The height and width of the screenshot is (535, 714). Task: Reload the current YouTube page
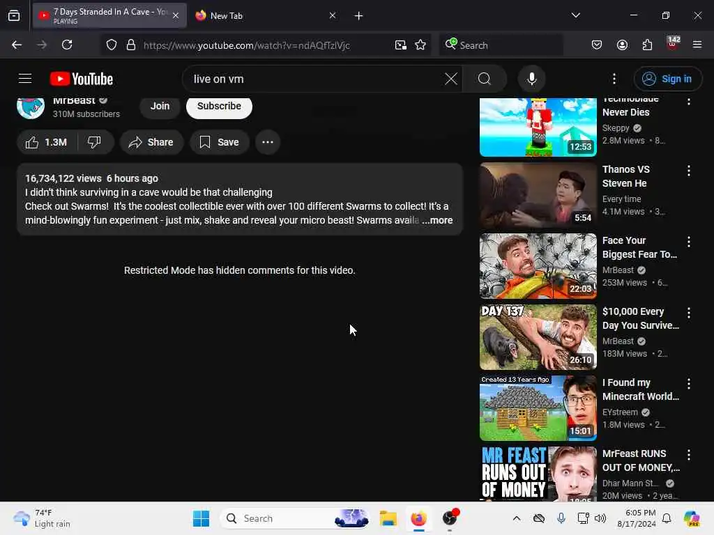click(x=67, y=45)
